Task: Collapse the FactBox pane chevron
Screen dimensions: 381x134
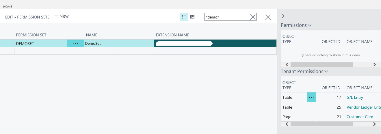Action: 283,16
